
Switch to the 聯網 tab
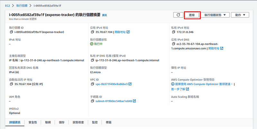48,122
